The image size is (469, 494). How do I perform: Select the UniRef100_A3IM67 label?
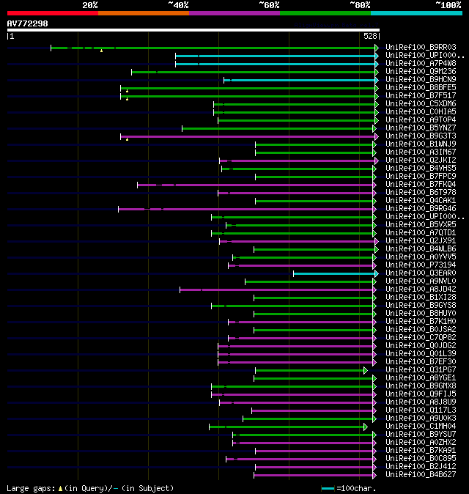point(421,152)
